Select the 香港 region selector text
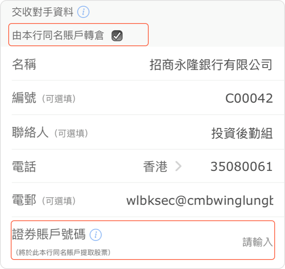 [155, 166]
